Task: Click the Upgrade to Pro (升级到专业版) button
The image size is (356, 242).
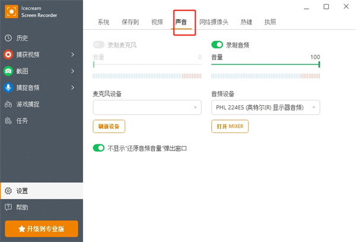Action: click(42, 229)
